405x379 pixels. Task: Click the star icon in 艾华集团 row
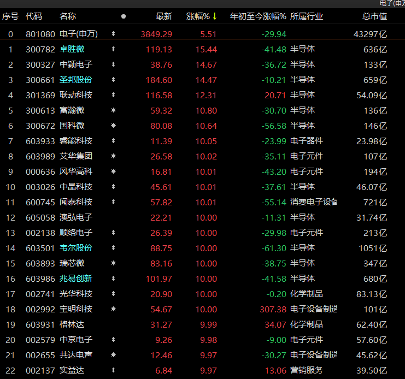coord(113,156)
